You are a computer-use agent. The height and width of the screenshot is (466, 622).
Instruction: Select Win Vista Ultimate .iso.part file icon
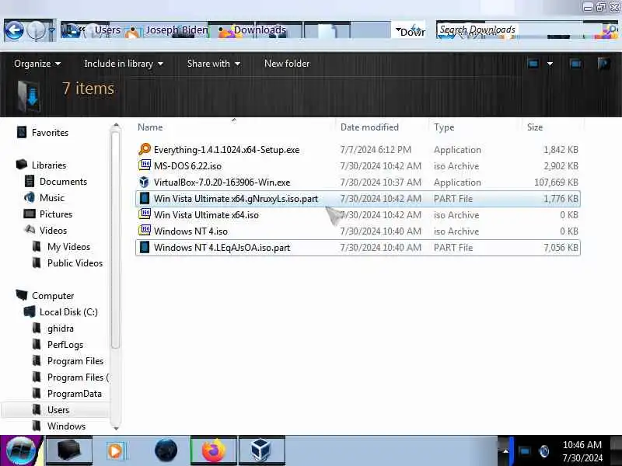pos(145,198)
